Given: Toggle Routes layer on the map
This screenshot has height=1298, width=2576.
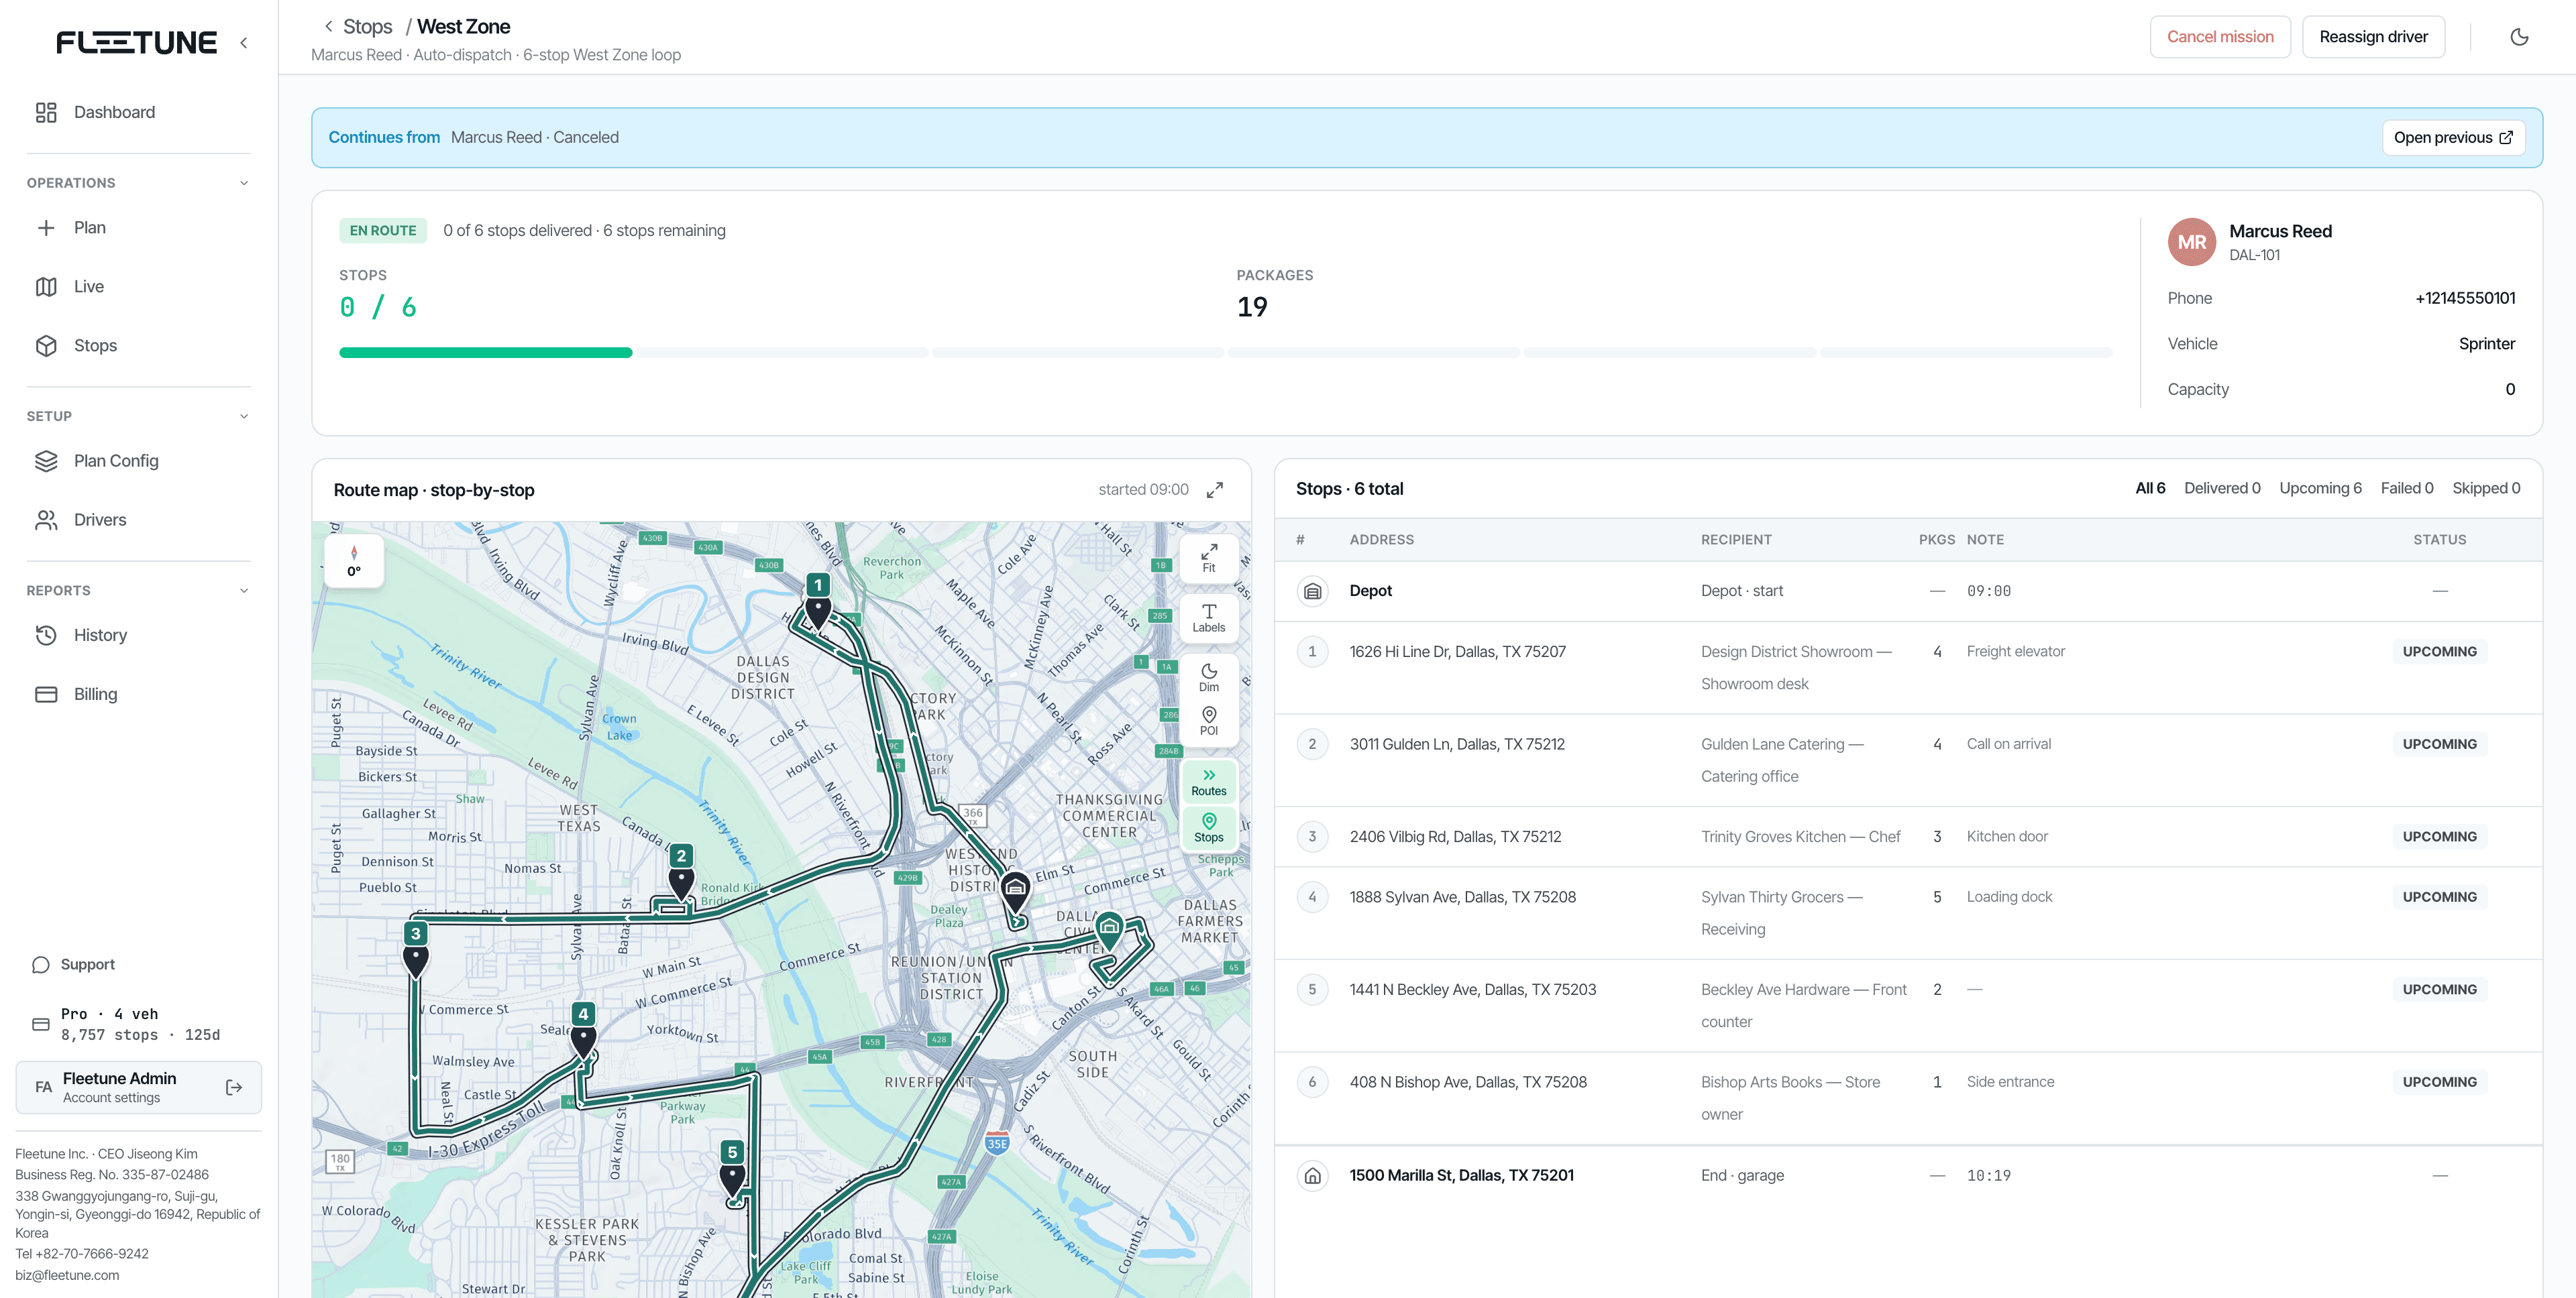Looking at the screenshot, I should point(1208,781).
